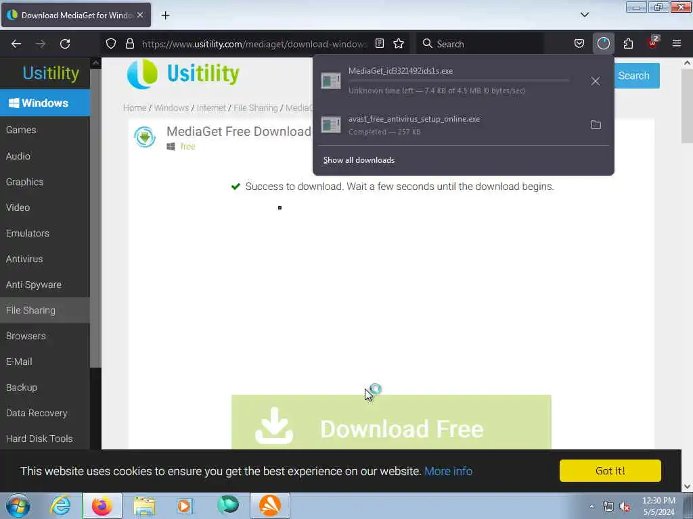693x519 pixels.
Task: Open the Graphics category
Action: click(45, 182)
